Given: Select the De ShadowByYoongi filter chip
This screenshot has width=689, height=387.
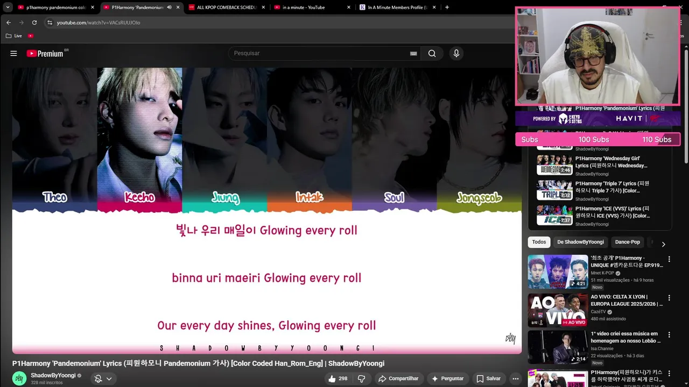Looking at the screenshot, I should tap(580, 242).
